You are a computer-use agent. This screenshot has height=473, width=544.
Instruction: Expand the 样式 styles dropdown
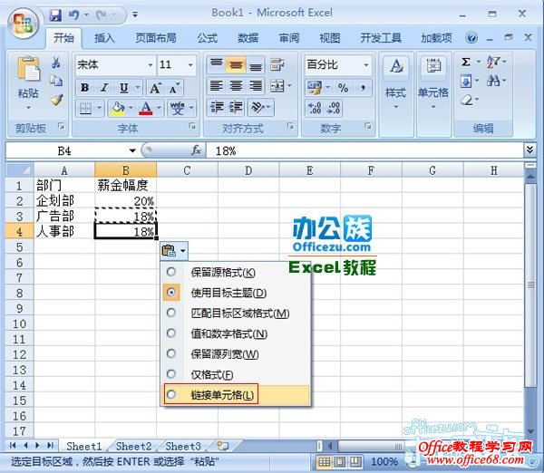396,106
